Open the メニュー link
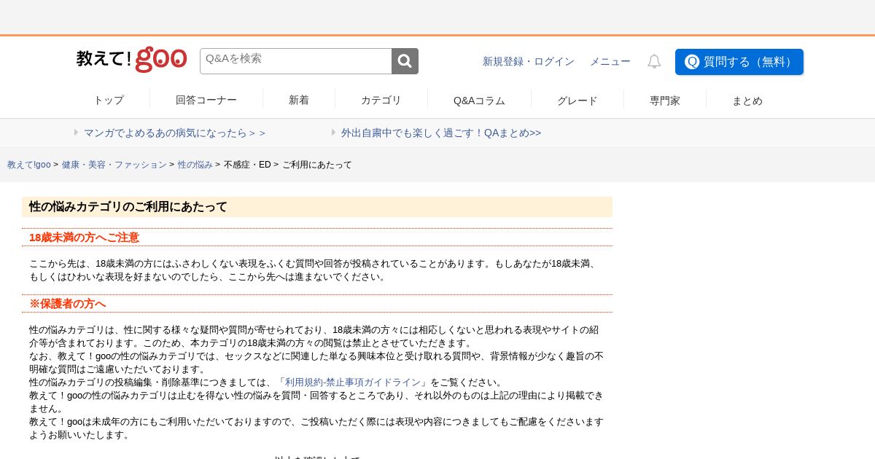The width and height of the screenshot is (875, 459). pos(610,62)
